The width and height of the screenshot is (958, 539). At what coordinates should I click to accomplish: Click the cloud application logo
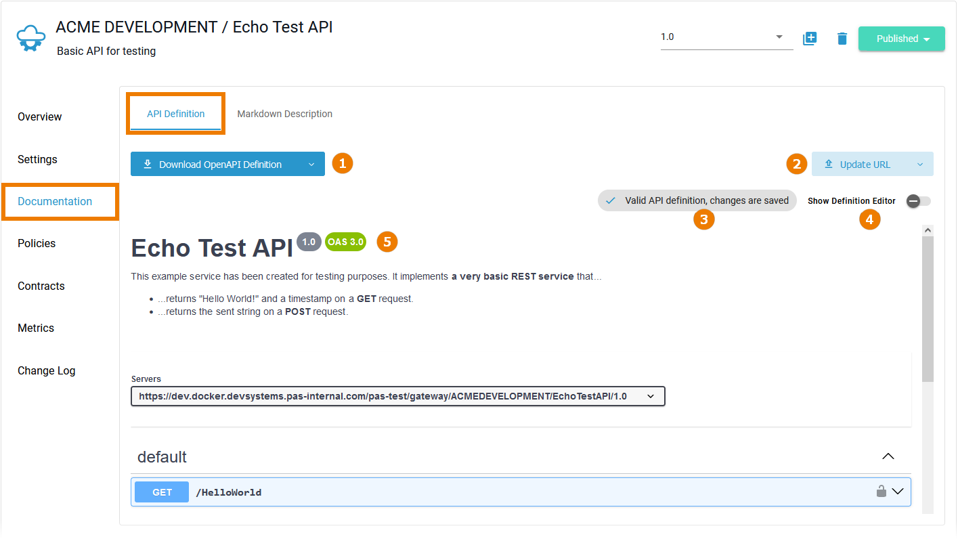30,37
